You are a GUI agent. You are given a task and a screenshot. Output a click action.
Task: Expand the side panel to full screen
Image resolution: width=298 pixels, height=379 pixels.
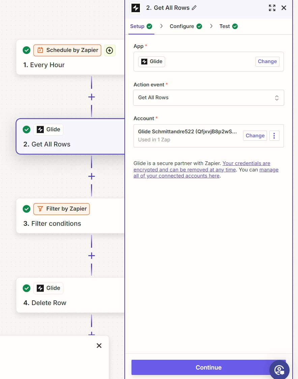tap(272, 8)
